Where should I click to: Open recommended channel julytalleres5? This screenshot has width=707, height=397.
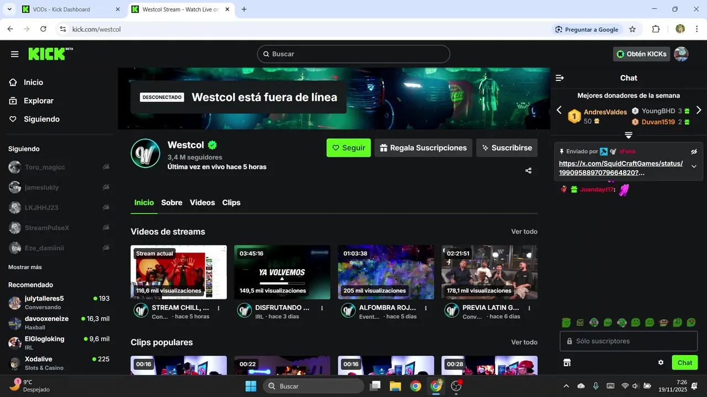(59, 302)
